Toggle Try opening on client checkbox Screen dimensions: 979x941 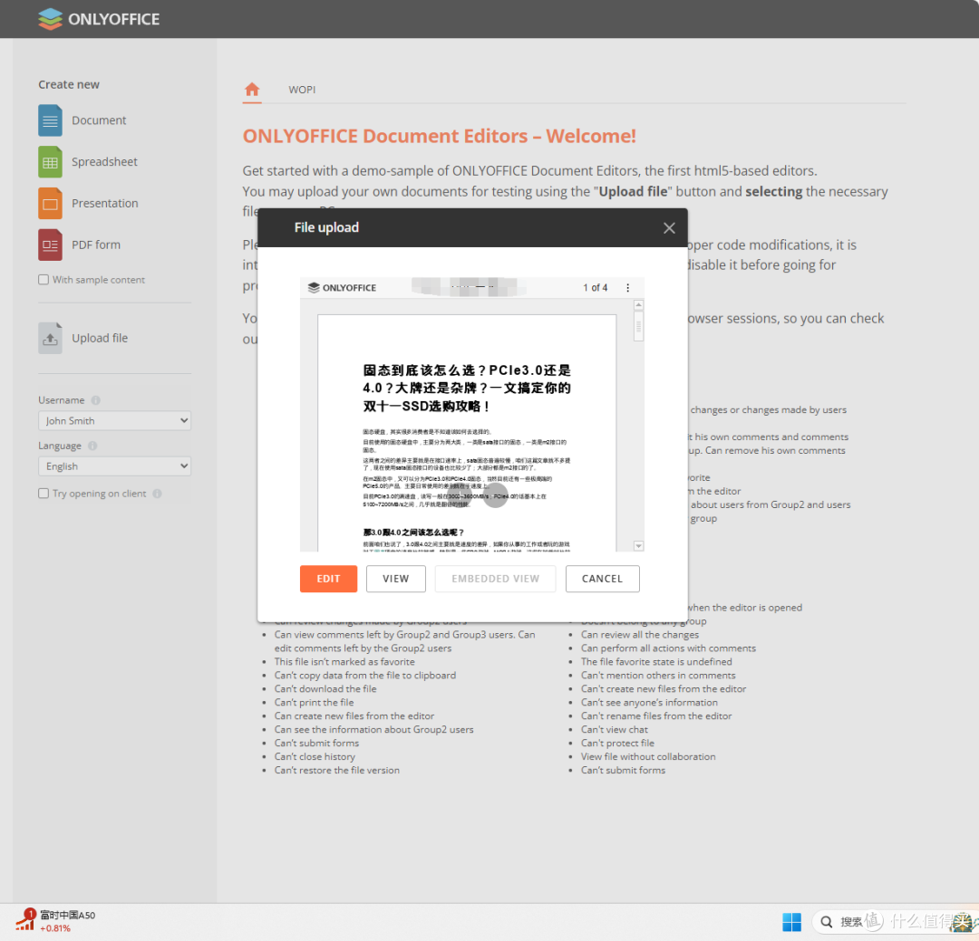(x=44, y=494)
